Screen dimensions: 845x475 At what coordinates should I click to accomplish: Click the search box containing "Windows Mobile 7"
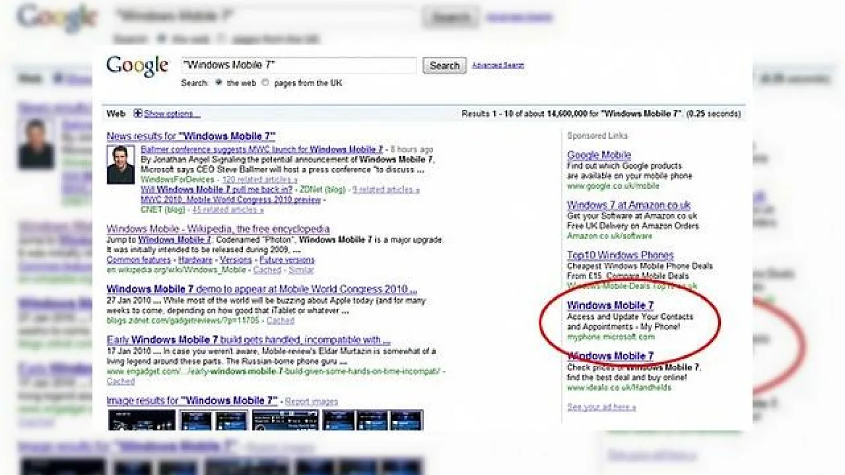point(298,65)
